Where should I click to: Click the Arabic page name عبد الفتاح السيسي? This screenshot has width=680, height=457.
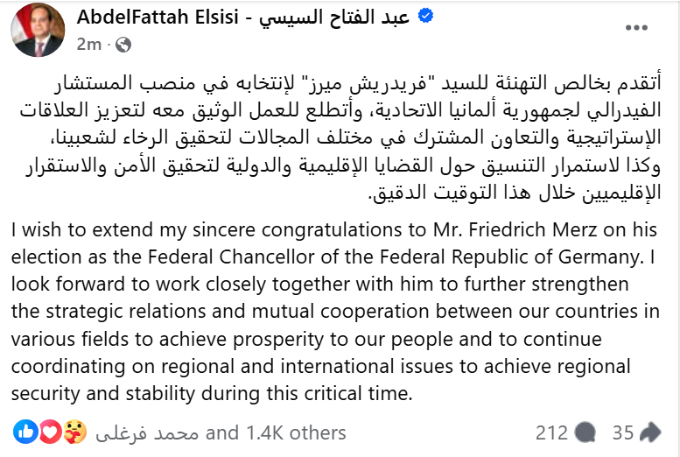tap(334, 18)
